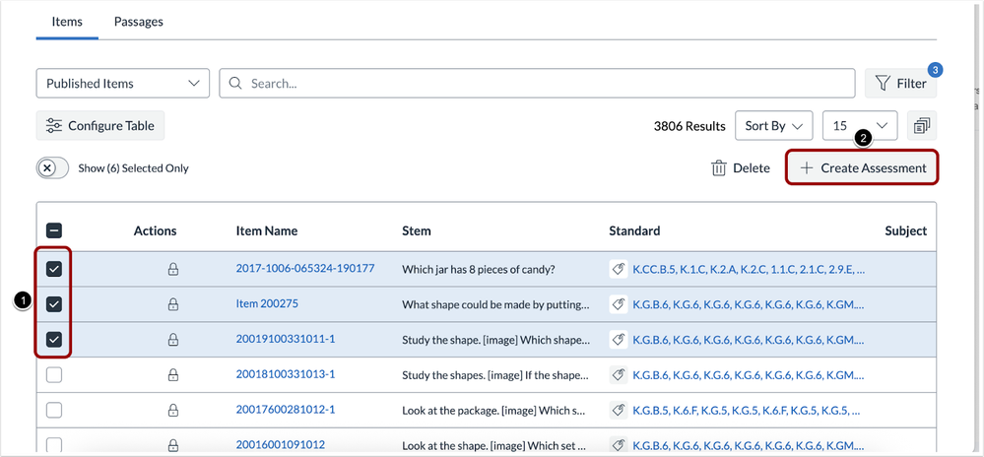Image resolution: width=984 pixels, height=457 pixels.
Task: Select the Items tab
Action: (67, 22)
